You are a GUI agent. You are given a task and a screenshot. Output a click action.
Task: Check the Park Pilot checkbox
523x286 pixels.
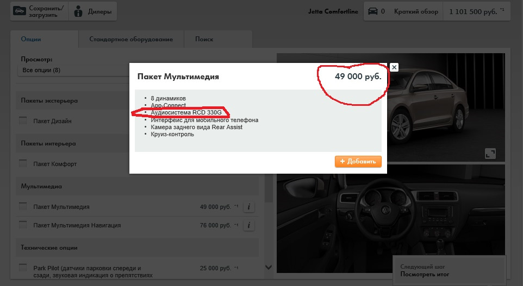(23, 268)
